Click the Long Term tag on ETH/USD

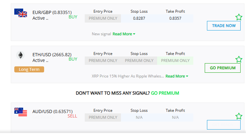tap(29, 69)
